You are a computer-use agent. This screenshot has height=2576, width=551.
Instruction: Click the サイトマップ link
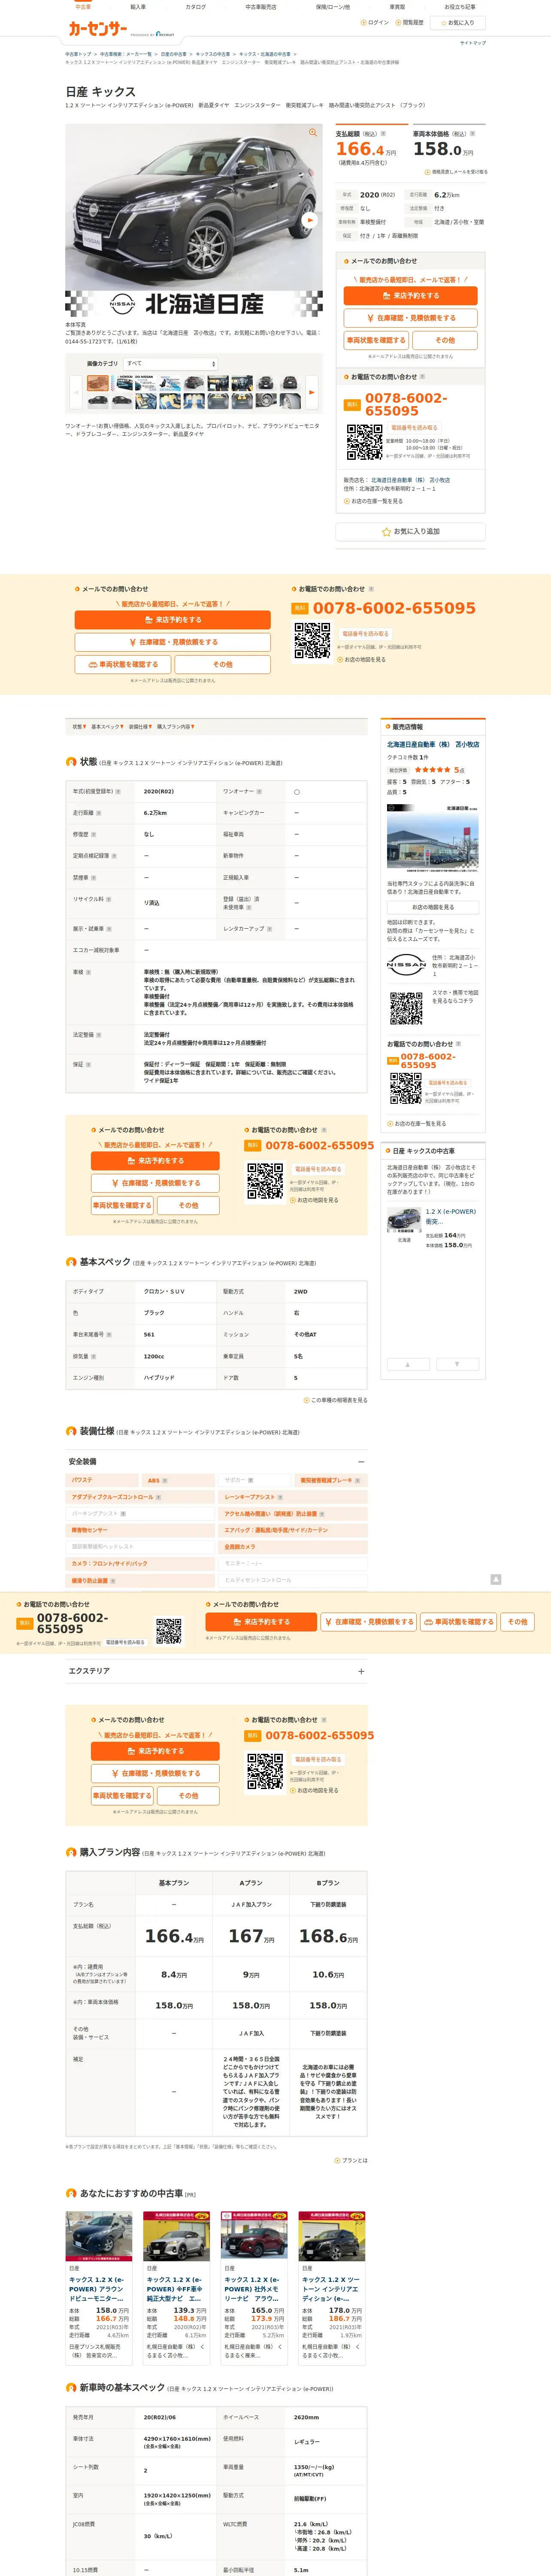point(473,43)
